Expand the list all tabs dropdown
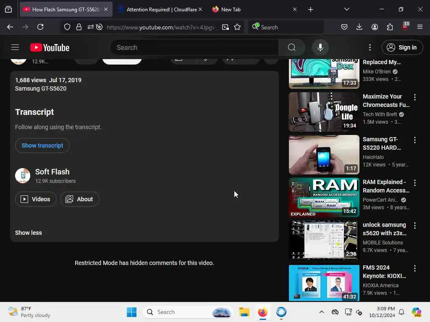 pyautogui.click(x=346, y=9)
